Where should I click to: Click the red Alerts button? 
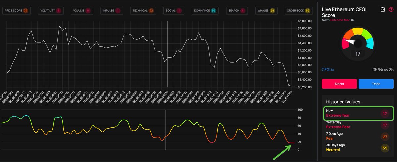[x=339, y=84]
